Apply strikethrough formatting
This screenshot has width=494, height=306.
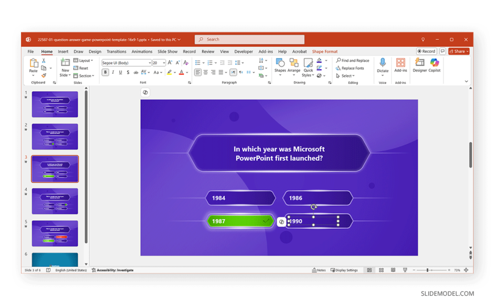[x=136, y=73]
